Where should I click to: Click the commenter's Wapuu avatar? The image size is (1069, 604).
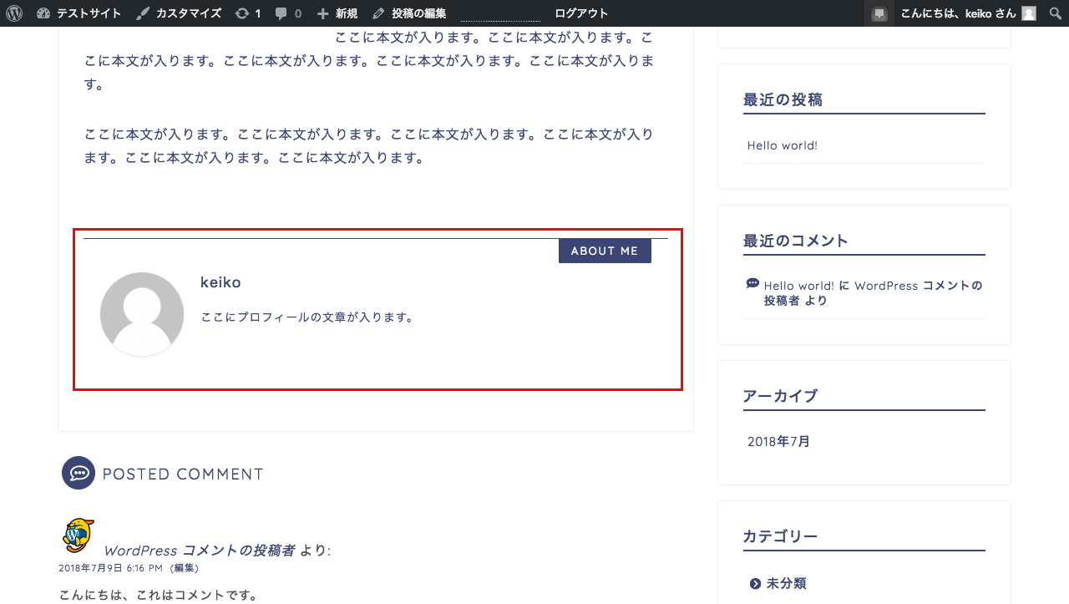click(78, 536)
